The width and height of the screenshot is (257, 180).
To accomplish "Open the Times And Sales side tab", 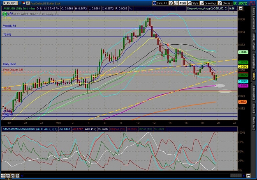I will (x=254, y=18).
